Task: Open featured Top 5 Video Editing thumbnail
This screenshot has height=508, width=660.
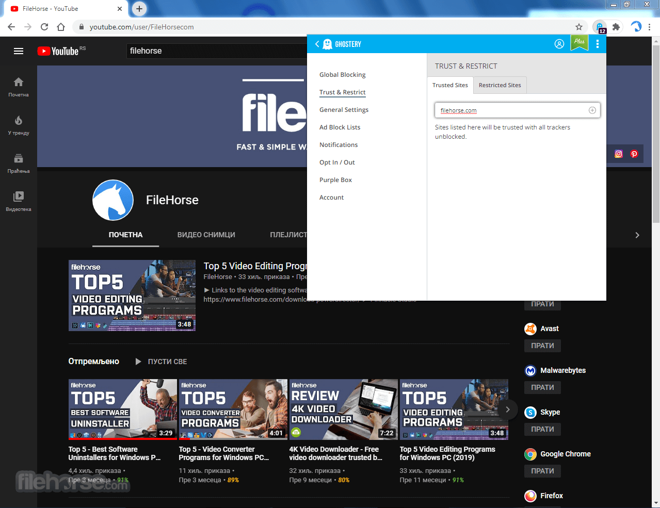Action: [132, 296]
